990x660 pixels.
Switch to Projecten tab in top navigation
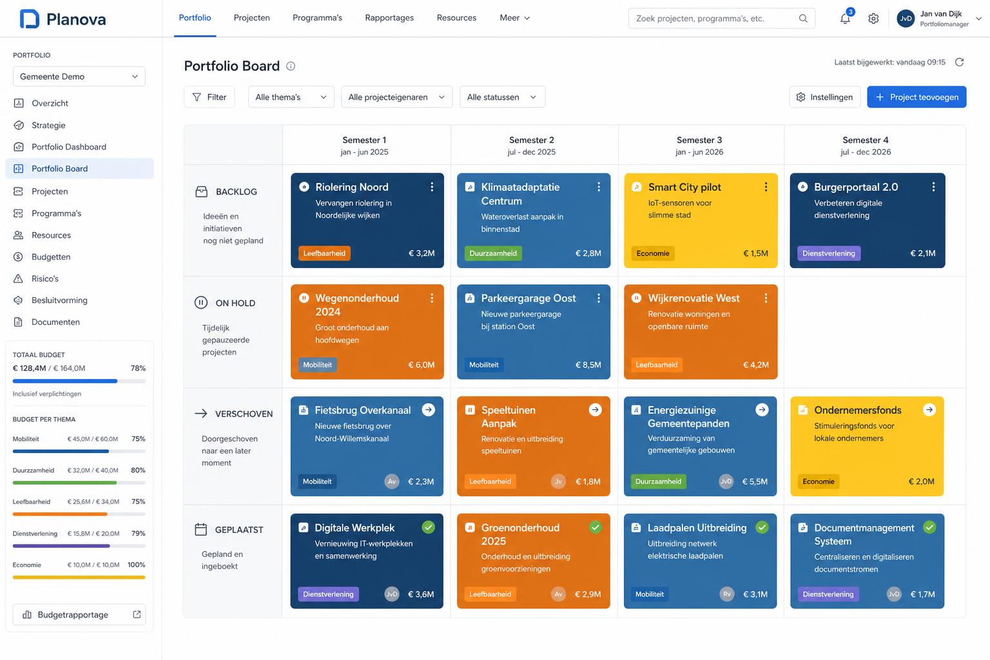tap(252, 18)
